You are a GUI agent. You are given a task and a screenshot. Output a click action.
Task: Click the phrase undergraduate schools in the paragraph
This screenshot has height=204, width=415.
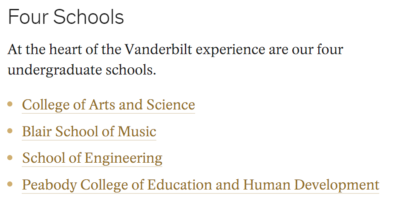click(x=82, y=70)
